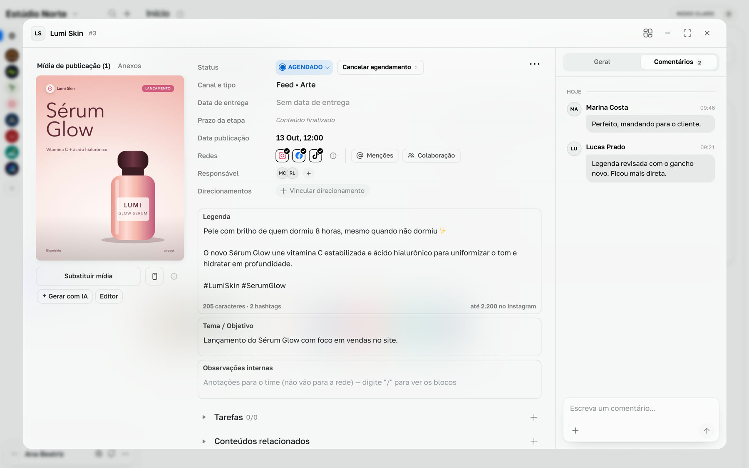The image size is (749, 468).
Task: Add a responsible person with plus icon
Action: coord(309,173)
